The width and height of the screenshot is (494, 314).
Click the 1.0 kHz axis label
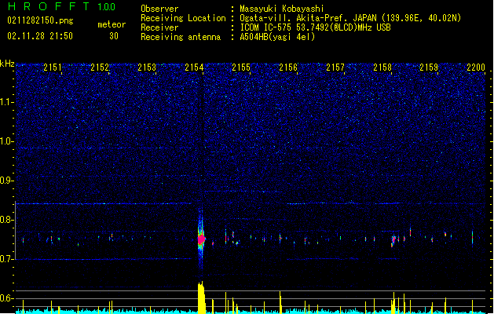pos(7,141)
